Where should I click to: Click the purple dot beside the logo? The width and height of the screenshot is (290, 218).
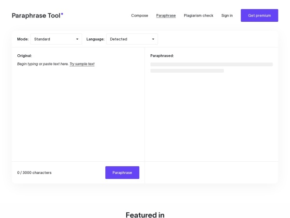pos(62,14)
